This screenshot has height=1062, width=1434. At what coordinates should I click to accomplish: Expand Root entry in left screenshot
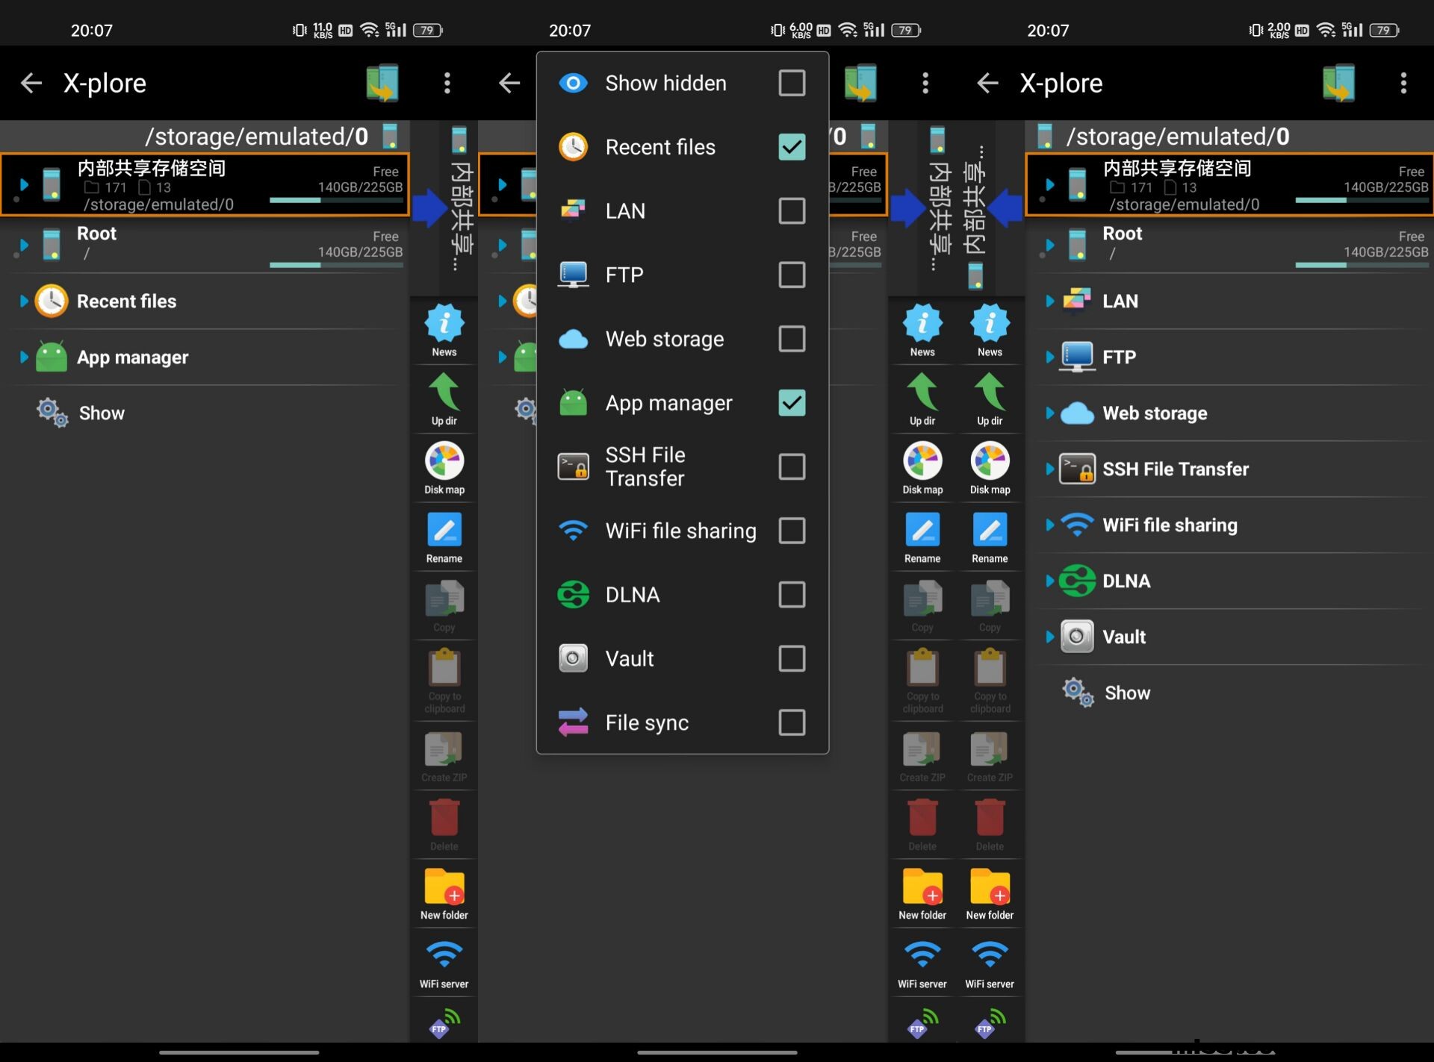click(x=24, y=245)
